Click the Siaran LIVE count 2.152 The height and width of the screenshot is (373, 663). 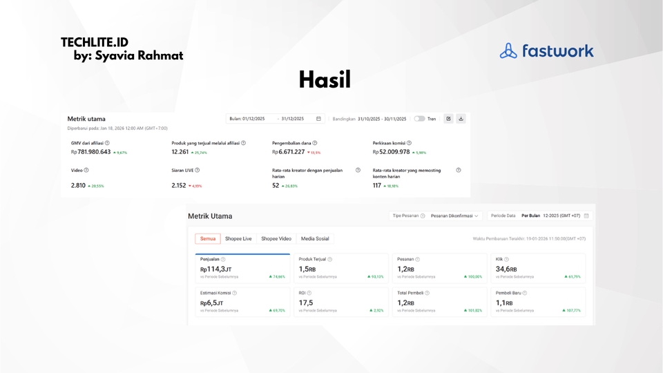pyautogui.click(x=179, y=185)
